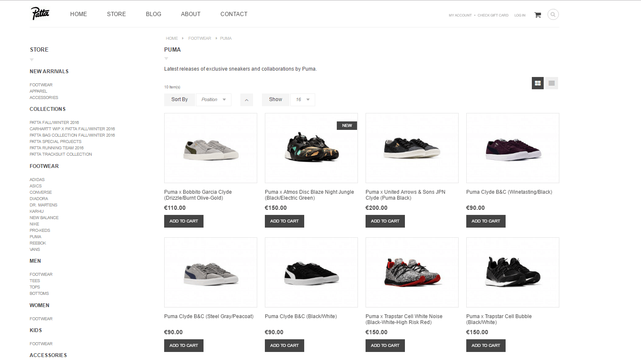The image size is (641, 360).
Task: Open the ABOUT menu item
Action: tap(191, 14)
